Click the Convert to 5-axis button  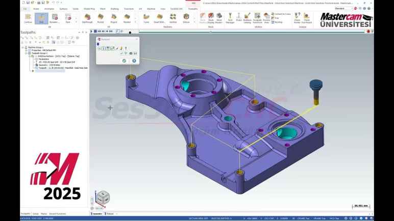click(279, 14)
